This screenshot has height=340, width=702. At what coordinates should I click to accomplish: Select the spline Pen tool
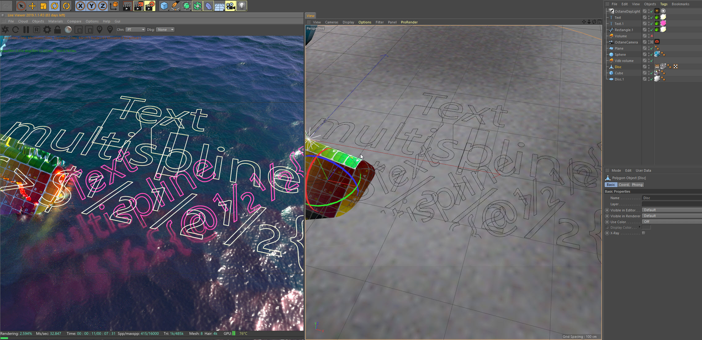click(175, 6)
